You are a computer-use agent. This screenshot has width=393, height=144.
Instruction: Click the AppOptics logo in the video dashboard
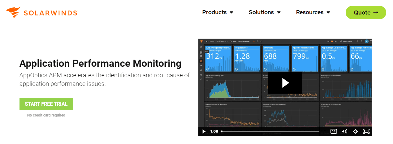pos(201,41)
